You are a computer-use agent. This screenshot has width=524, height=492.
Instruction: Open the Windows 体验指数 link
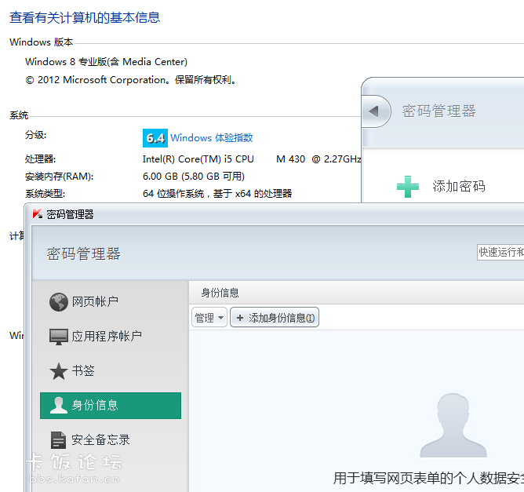[212, 138]
